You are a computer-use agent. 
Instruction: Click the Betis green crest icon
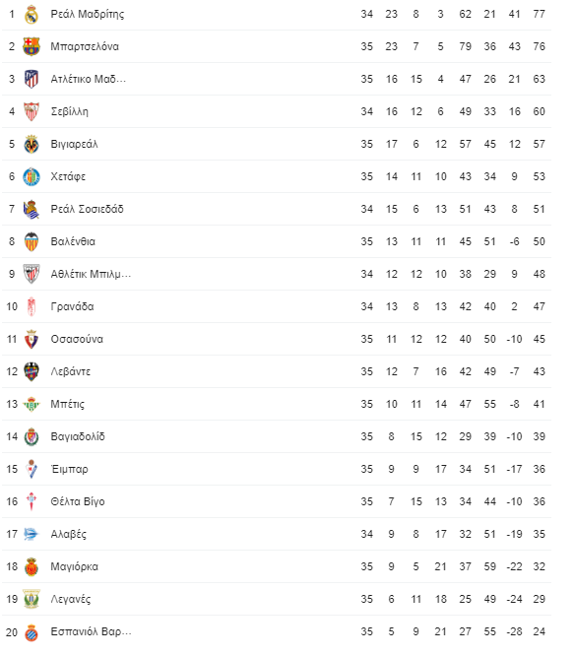pyautogui.click(x=32, y=404)
